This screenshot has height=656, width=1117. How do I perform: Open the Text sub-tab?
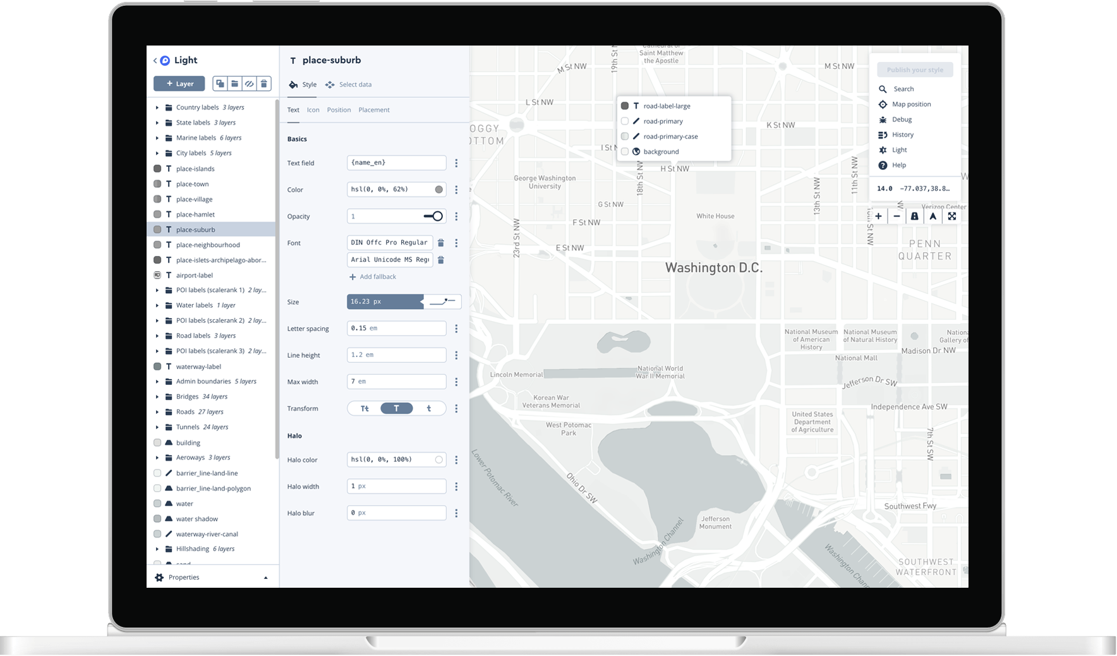tap(293, 110)
